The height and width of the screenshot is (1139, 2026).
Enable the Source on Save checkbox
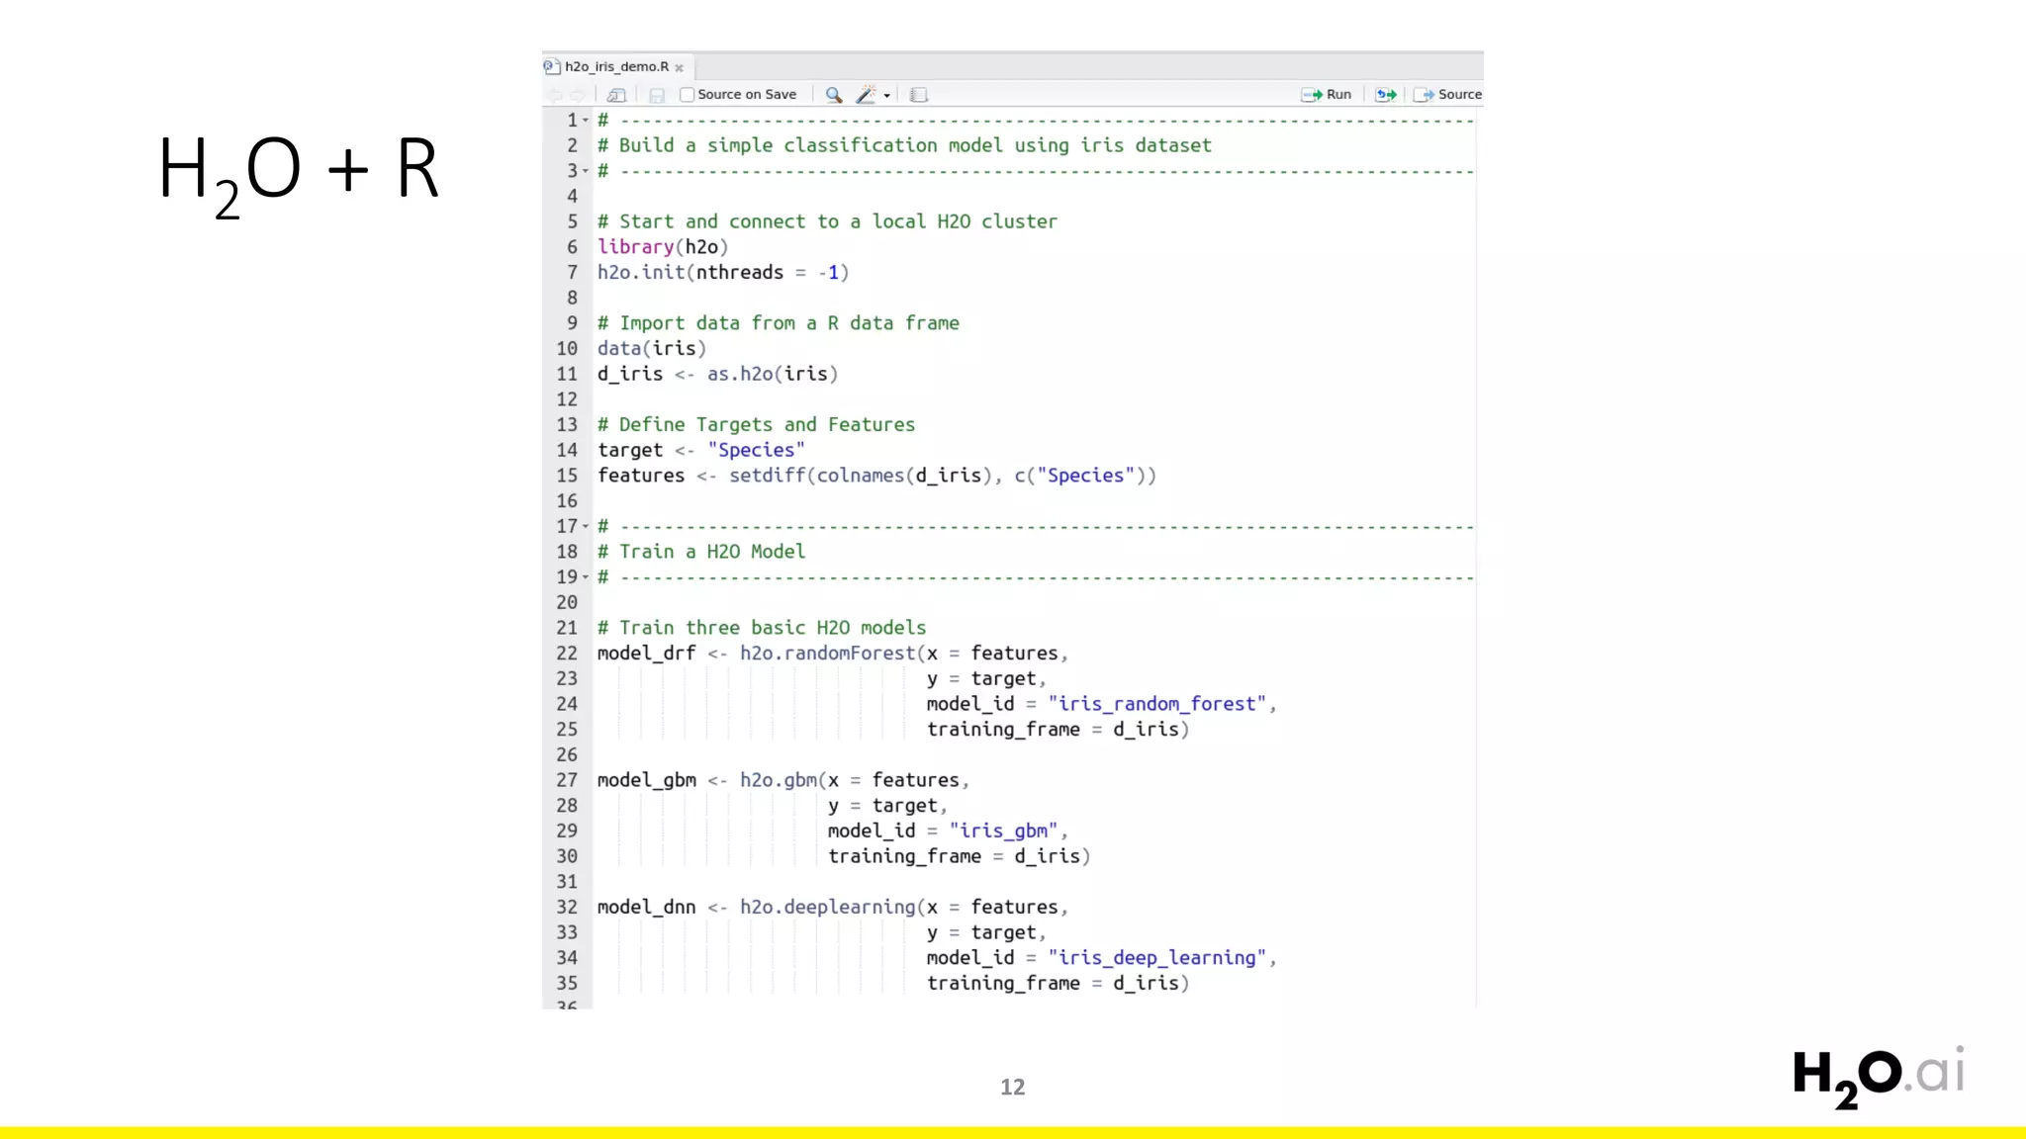pos(688,95)
